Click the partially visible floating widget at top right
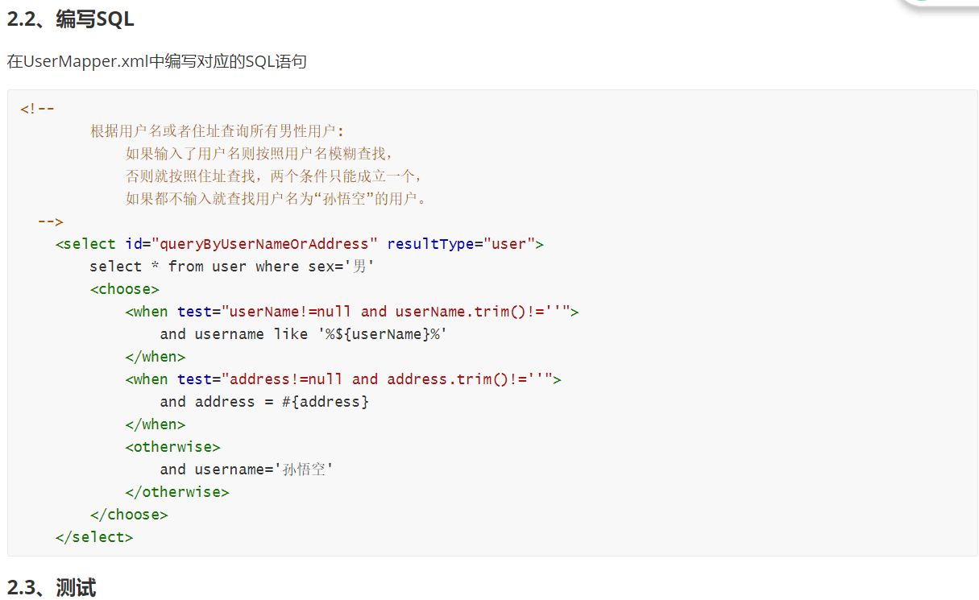Viewport: 979px width, 600px height. click(940, 4)
